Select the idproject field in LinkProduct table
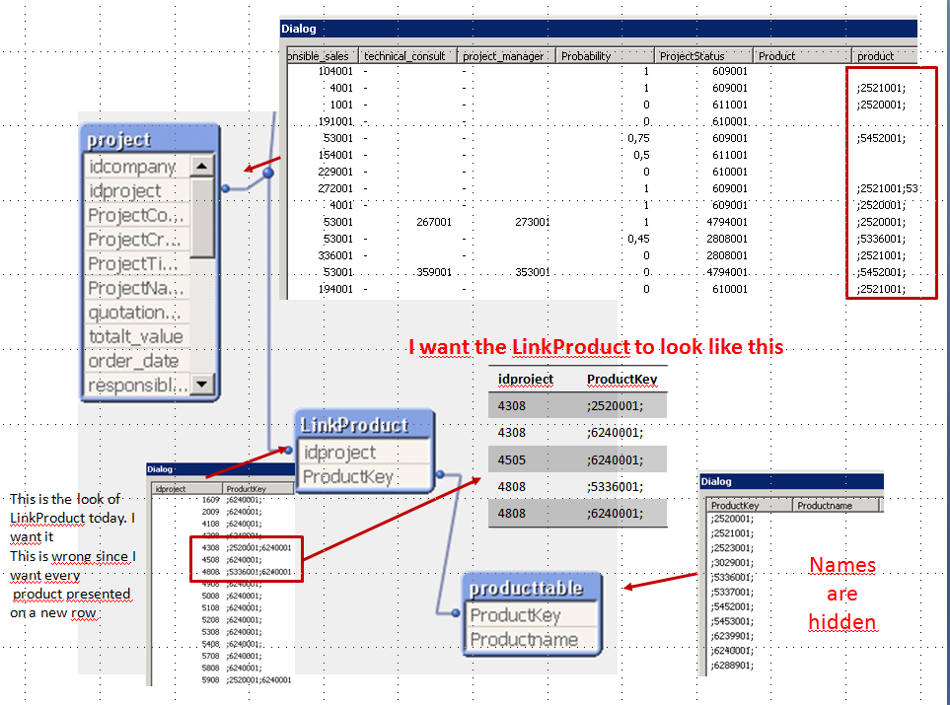The image size is (950, 705). pos(364,453)
